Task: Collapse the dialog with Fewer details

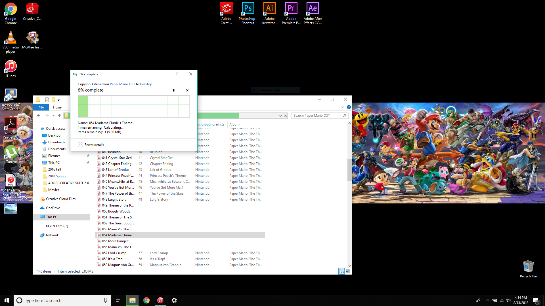Action: [x=91, y=145]
